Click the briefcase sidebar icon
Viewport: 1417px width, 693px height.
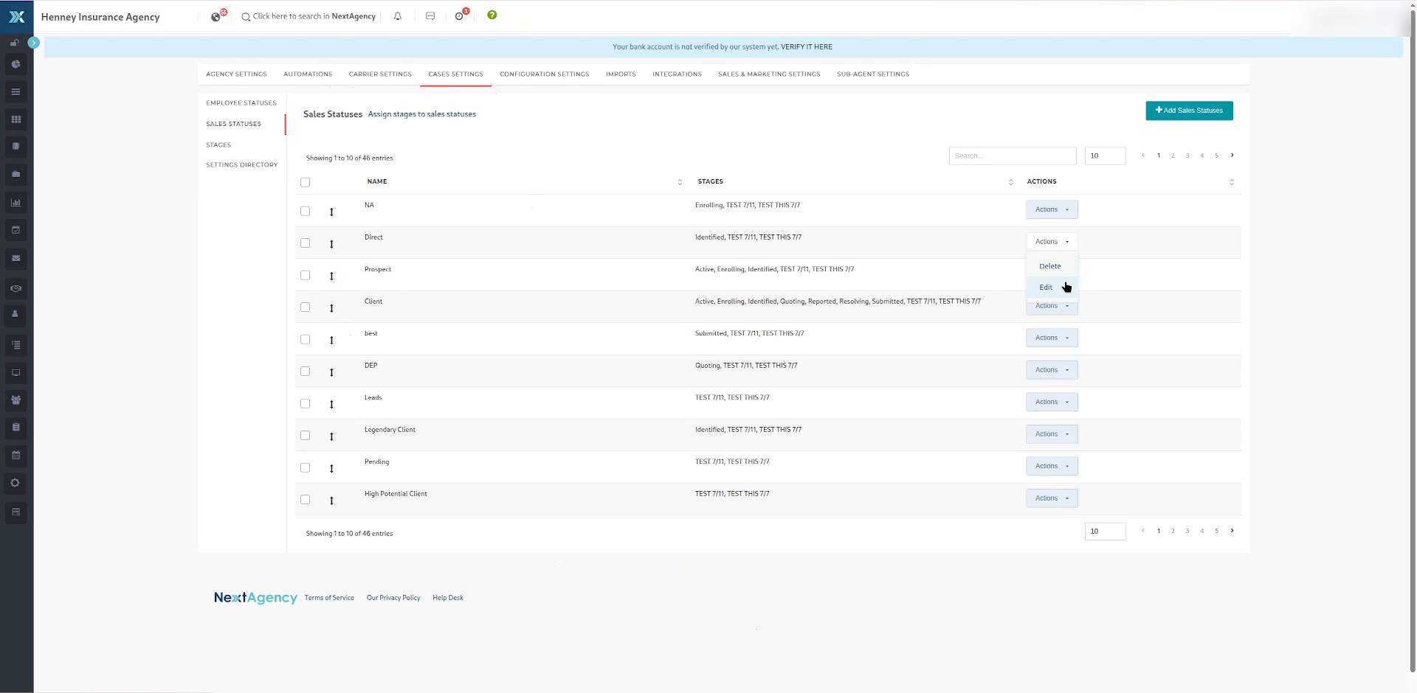[15, 175]
